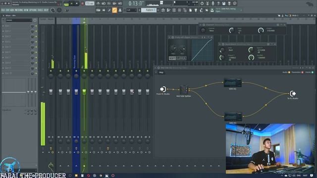The height and width of the screenshot is (178, 317).
Task: Open the channel rack view icon
Action: [x=174, y=10]
